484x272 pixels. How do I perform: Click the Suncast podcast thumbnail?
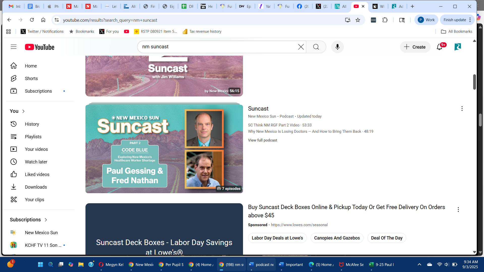pos(164,149)
